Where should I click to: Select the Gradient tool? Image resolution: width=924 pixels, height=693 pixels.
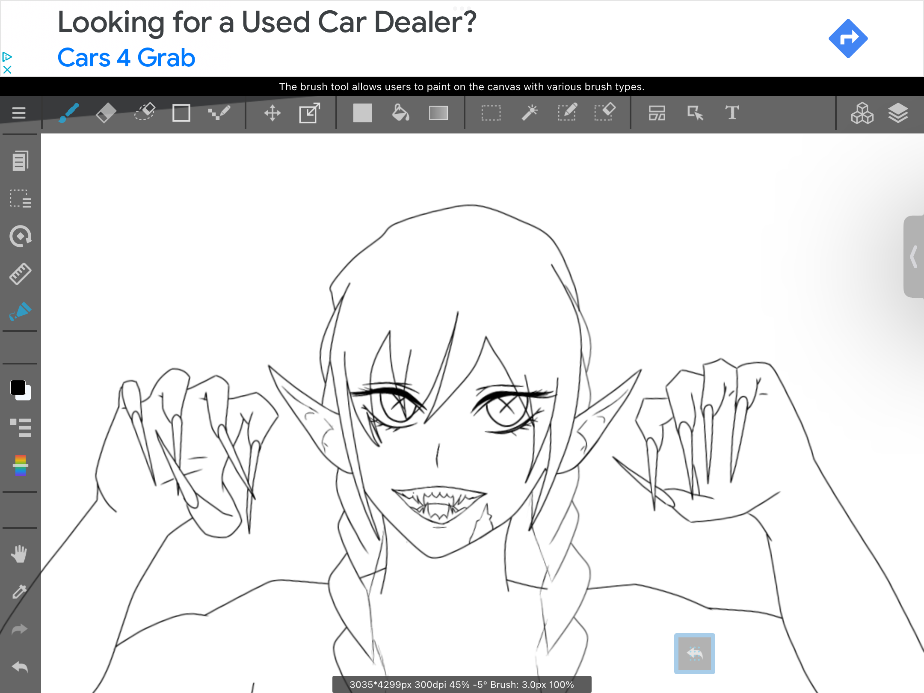click(438, 113)
